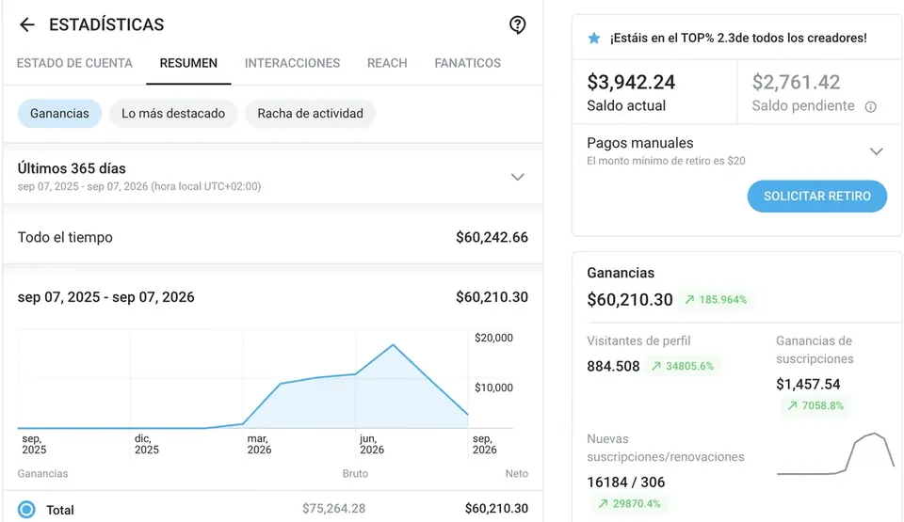Click the 16184 / 306 subscriptions value

[625, 482]
